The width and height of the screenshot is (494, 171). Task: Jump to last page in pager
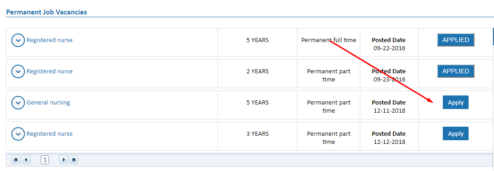click(x=74, y=160)
